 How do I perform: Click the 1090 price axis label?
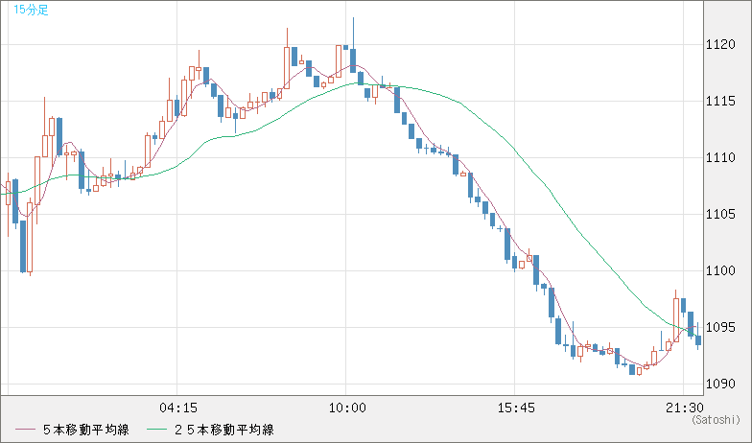(720, 384)
